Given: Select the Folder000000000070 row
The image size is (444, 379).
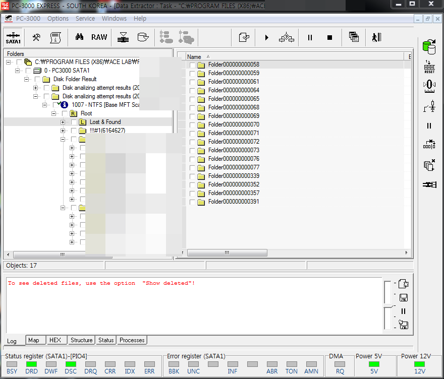Looking at the screenshot, I should pyautogui.click(x=295, y=124).
